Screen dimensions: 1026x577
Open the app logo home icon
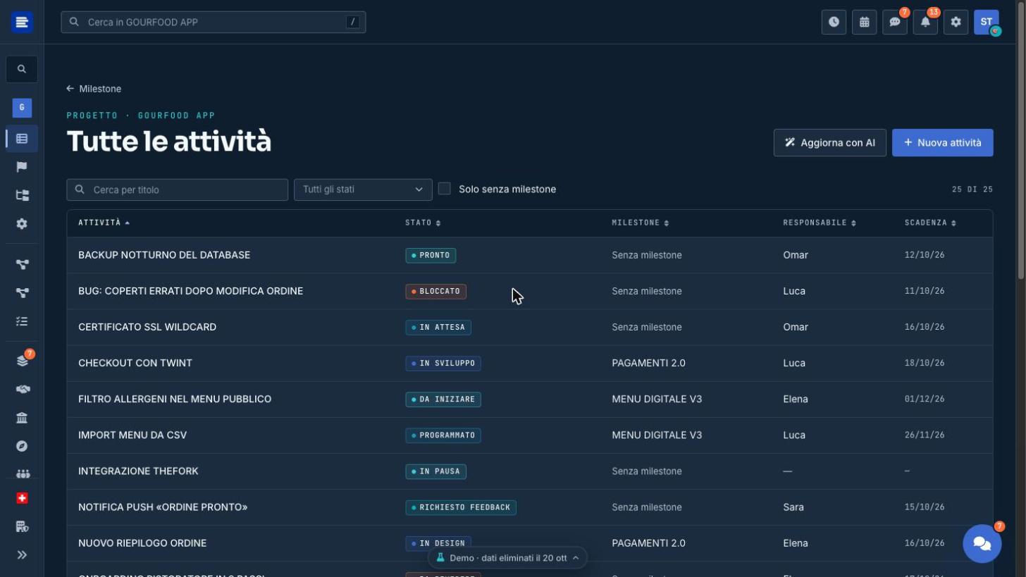coord(22,22)
